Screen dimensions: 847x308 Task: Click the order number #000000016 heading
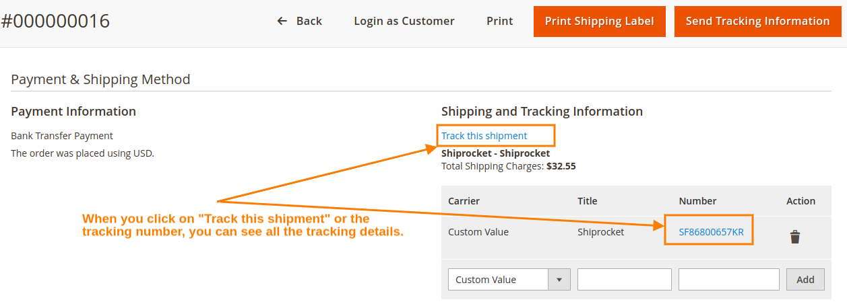(x=55, y=22)
